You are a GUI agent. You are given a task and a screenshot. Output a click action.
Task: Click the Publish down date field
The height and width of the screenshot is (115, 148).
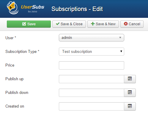point(92,93)
